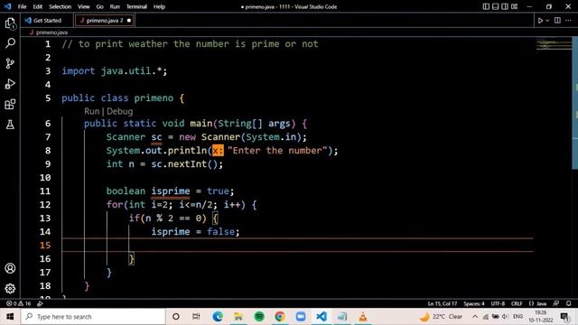Toggle the secondary side bar layout
Image resolution: width=578 pixels, height=325 pixels.
click(x=505, y=6)
